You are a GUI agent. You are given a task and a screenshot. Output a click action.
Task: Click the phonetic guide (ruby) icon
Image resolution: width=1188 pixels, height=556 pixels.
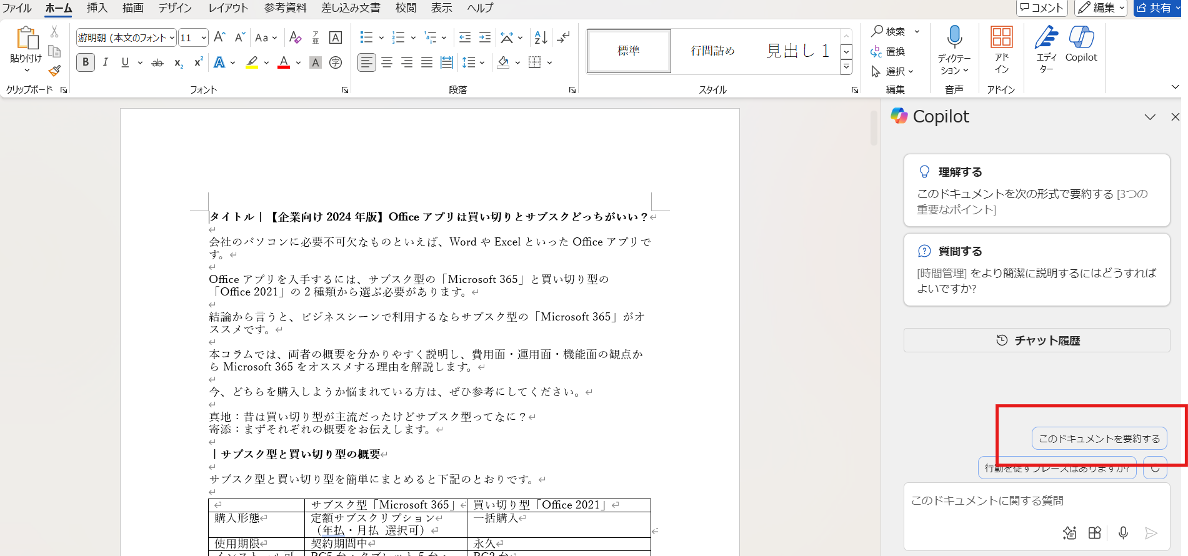point(316,37)
